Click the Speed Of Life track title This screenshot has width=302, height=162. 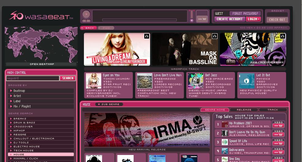click(x=238, y=141)
